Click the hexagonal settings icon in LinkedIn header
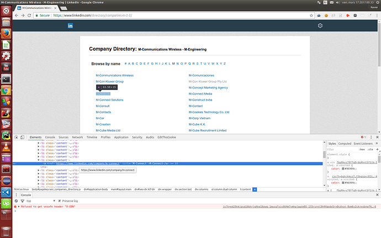Image resolution: width=381 pixels, height=238 pixels. (x=320, y=25)
